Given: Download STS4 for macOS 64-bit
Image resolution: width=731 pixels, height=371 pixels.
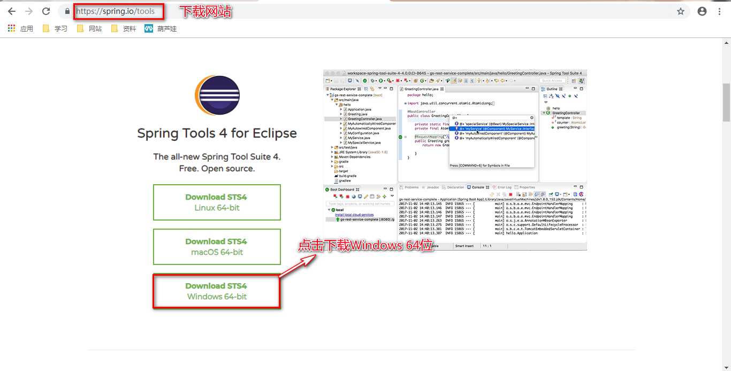Looking at the screenshot, I should 217,247.
